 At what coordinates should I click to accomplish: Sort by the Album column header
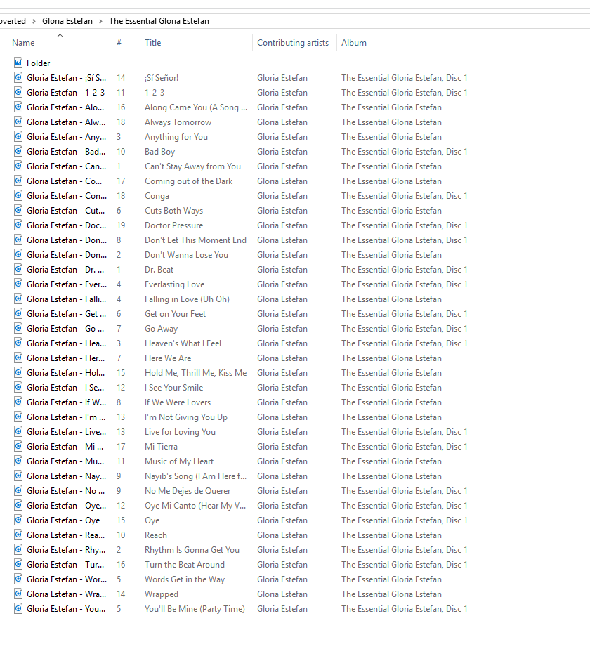[353, 43]
